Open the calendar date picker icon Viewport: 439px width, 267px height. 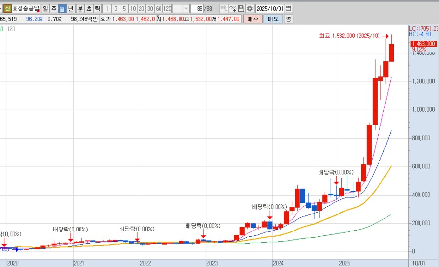288,9
